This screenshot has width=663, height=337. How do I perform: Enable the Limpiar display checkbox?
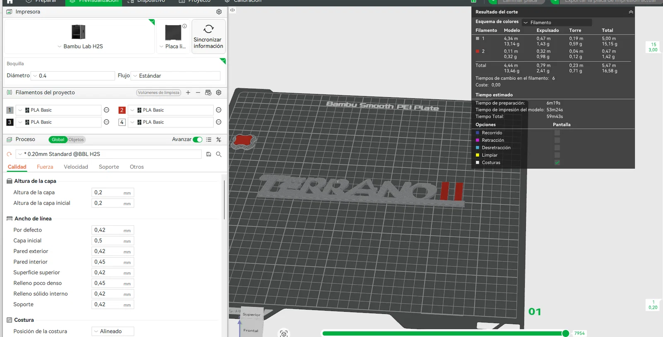(557, 155)
